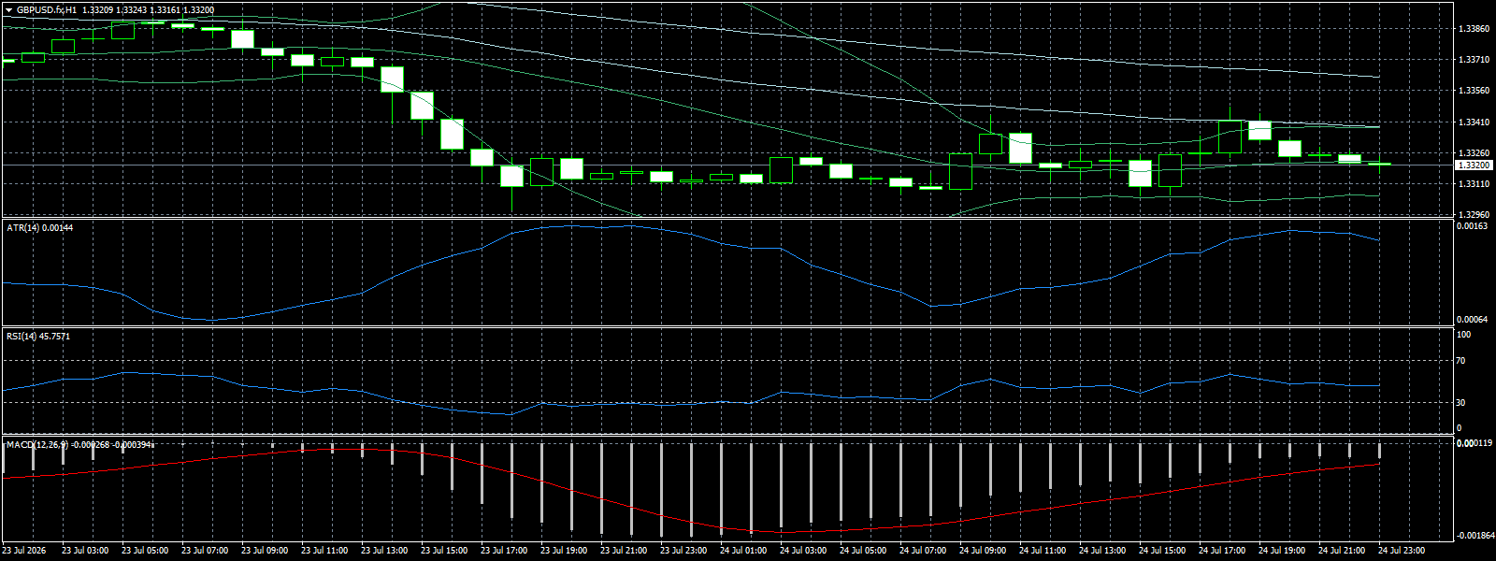Click the 24 Jul 13:00 time label

pyautogui.click(x=1102, y=551)
